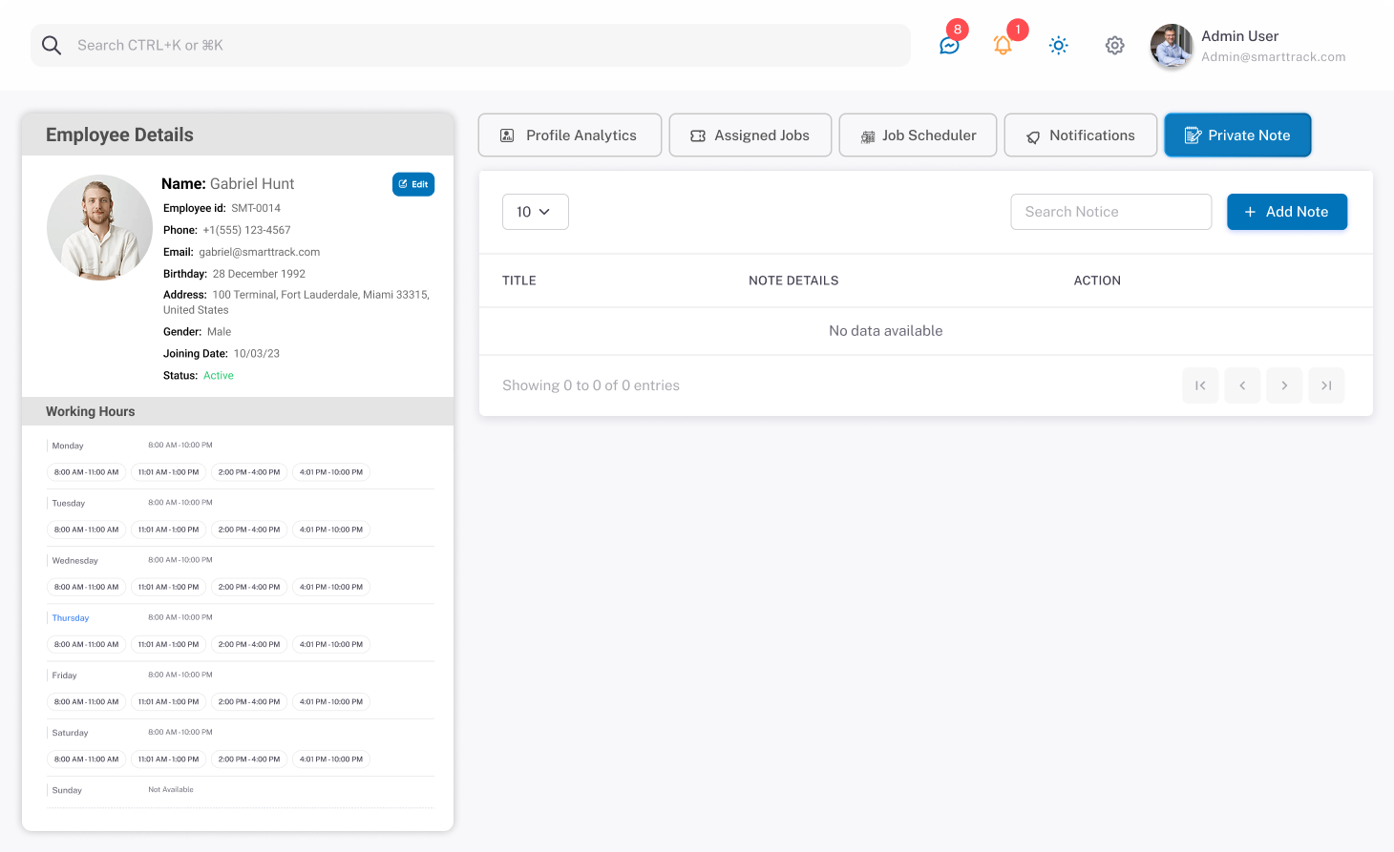Go to the first page of notes
Screen dimensions: 1394x852
coord(1200,385)
